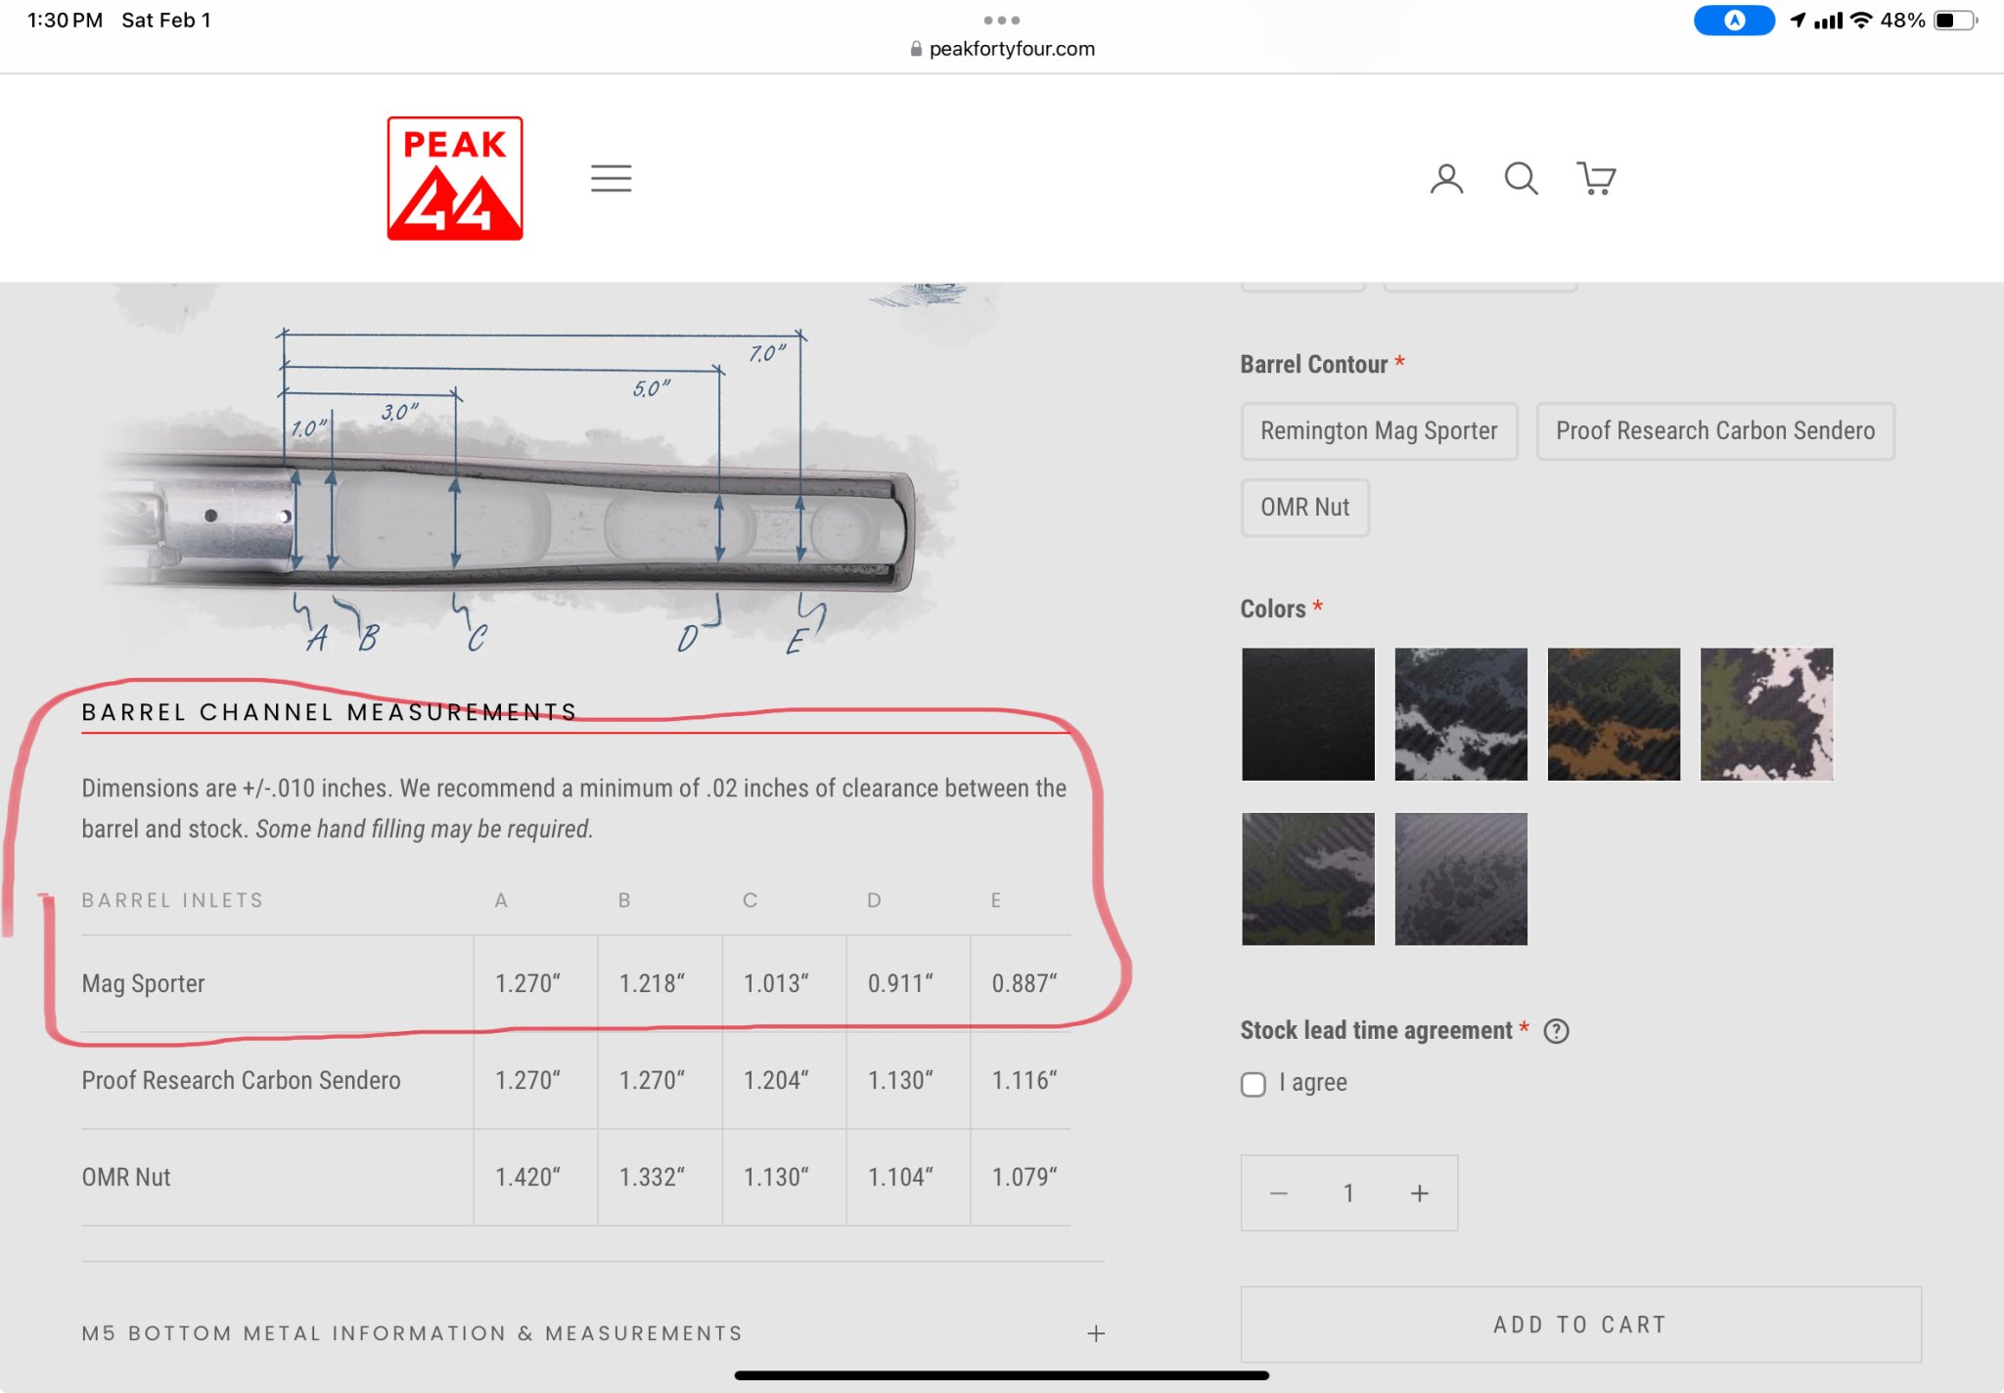
Task: Select Proof Research Carbon Sendero contour
Action: click(x=1715, y=431)
